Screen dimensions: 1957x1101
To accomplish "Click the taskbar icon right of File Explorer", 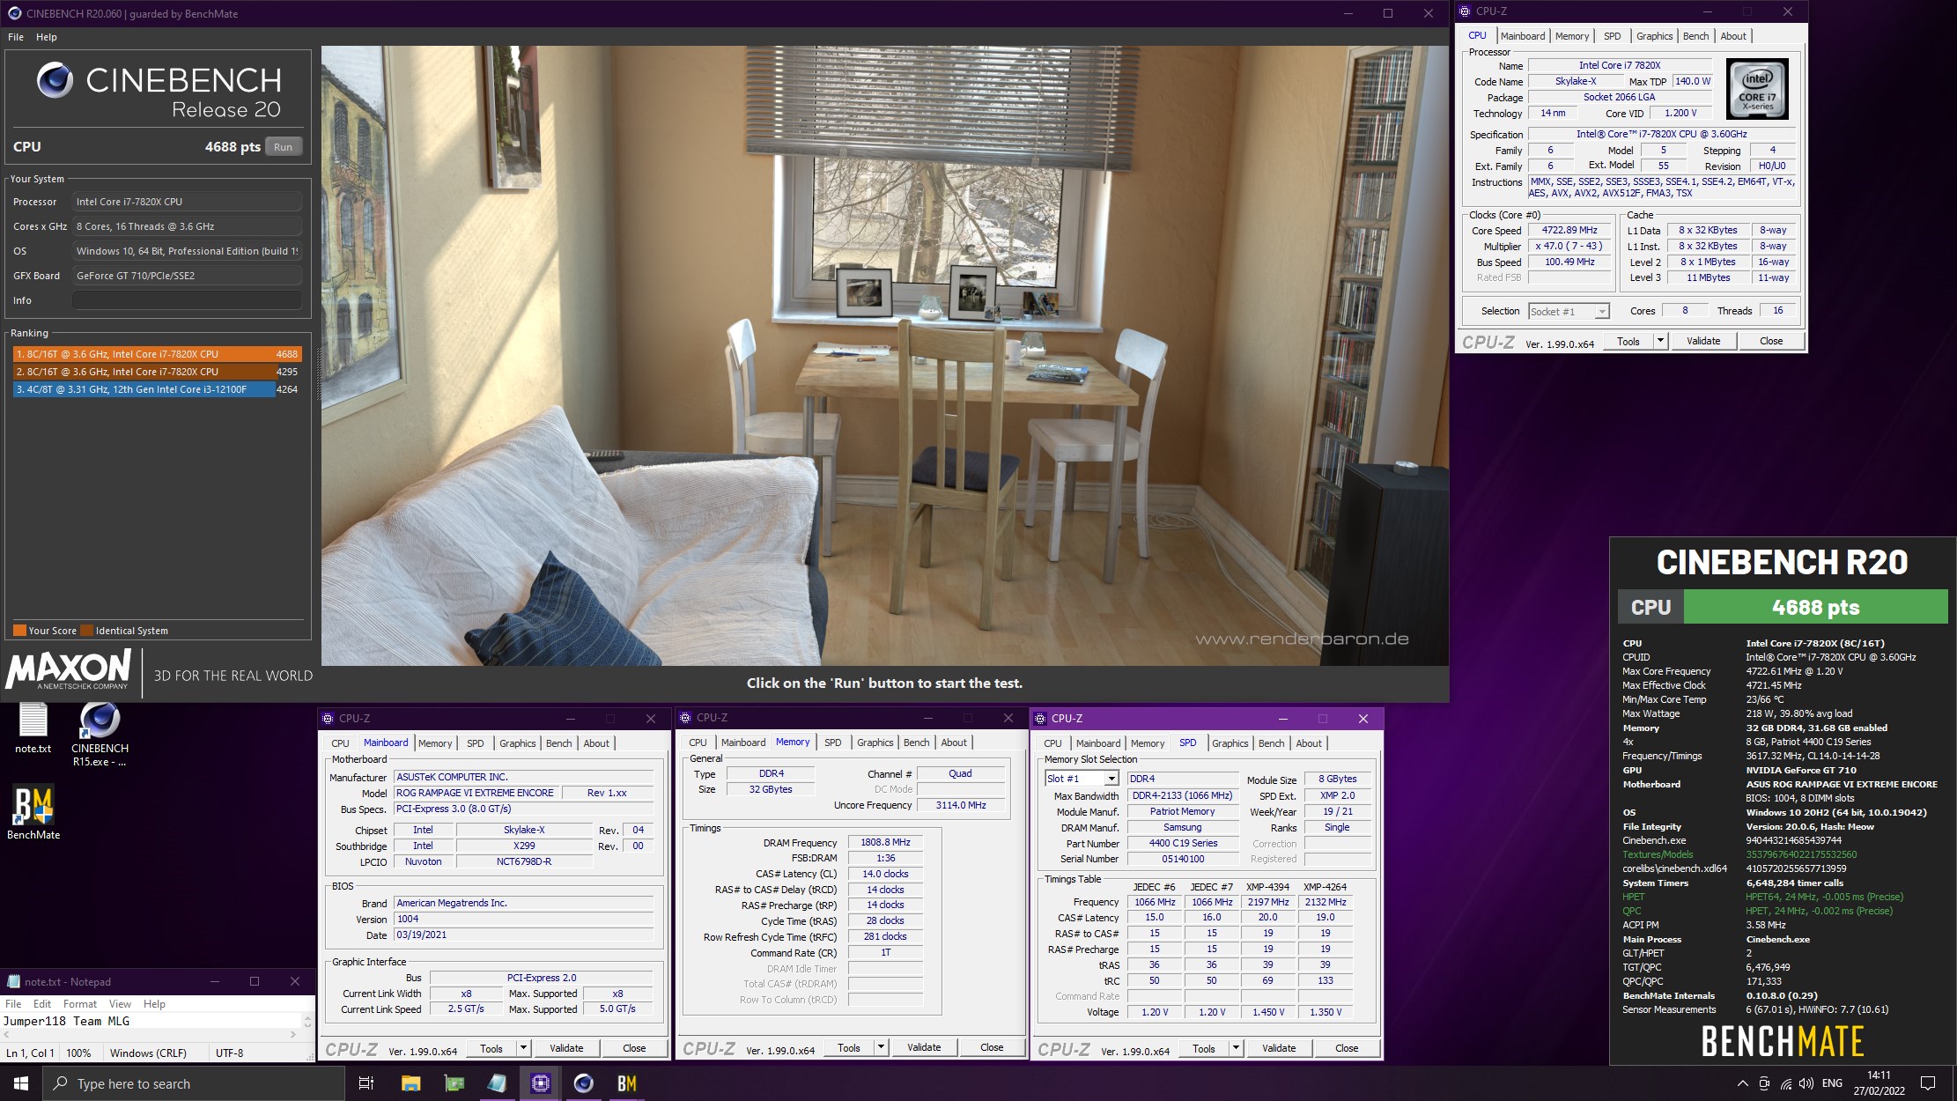I will pyautogui.click(x=454, y=1083).
